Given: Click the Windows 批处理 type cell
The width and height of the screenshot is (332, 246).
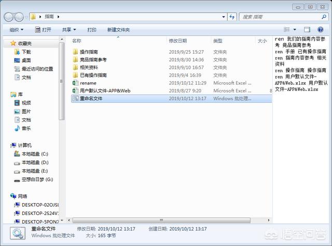Looking at the screenshot, I should [x=232, y=99].
